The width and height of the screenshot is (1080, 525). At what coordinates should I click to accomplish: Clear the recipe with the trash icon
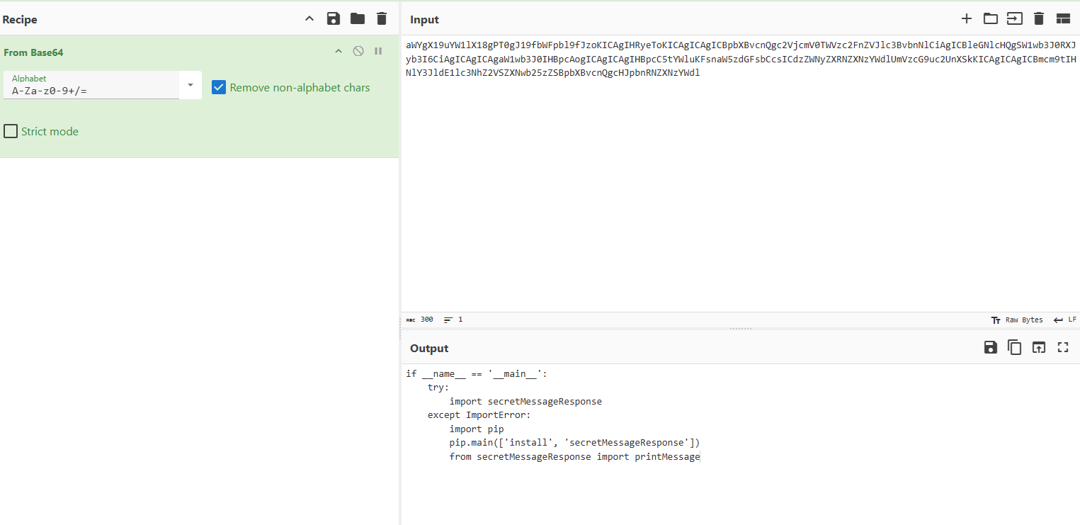click(382, 19)
